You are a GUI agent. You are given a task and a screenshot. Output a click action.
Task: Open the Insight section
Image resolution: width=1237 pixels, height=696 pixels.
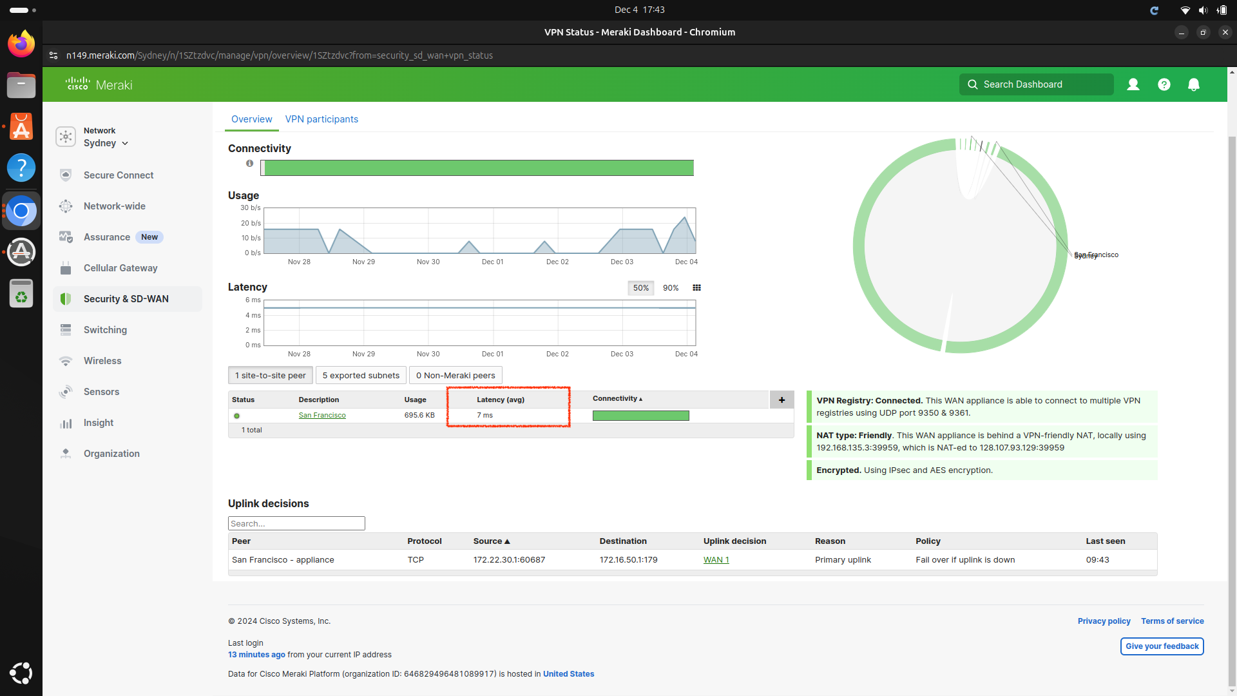click(x=97, y=422)
